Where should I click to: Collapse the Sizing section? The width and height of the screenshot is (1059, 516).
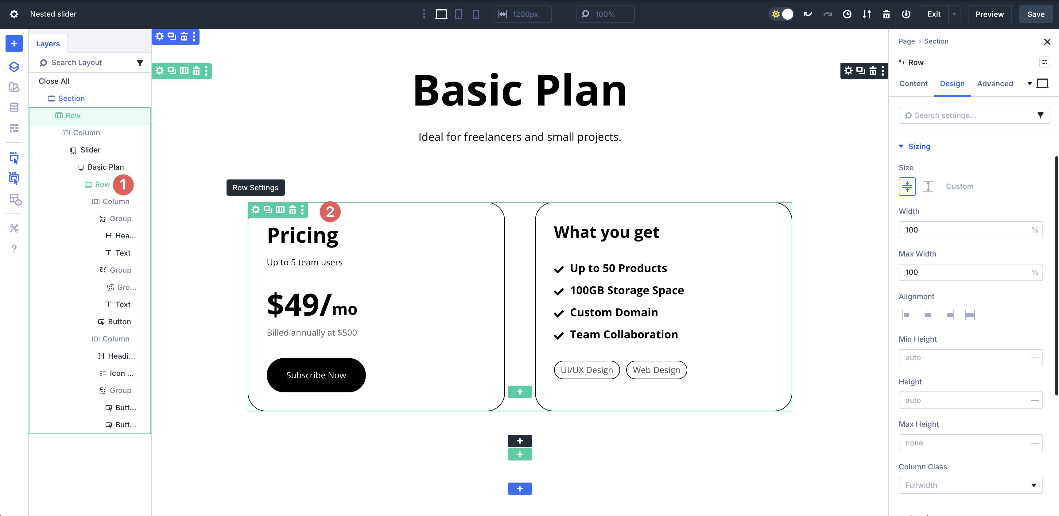919,147
